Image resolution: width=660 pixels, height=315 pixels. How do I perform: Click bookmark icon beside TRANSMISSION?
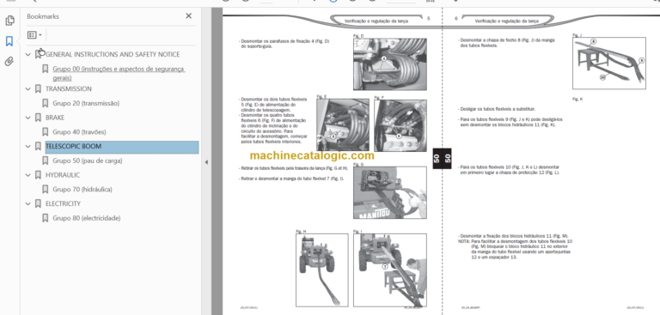click(x=39, y=89)
